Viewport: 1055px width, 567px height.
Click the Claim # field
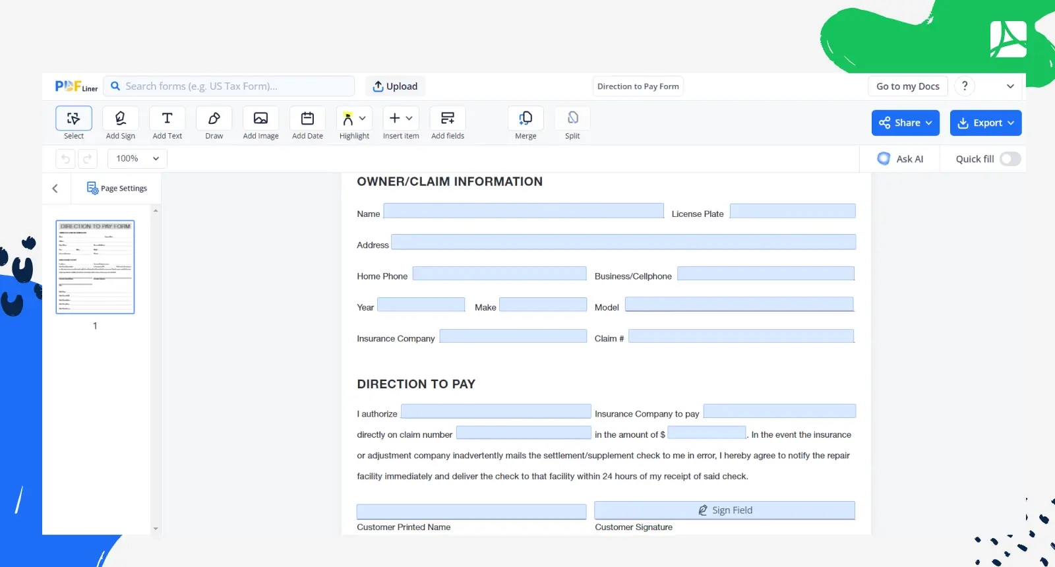click(x=741, y=336)
